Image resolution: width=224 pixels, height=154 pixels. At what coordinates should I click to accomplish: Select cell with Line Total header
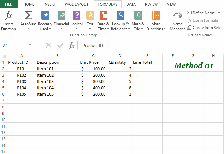[147, 62]
